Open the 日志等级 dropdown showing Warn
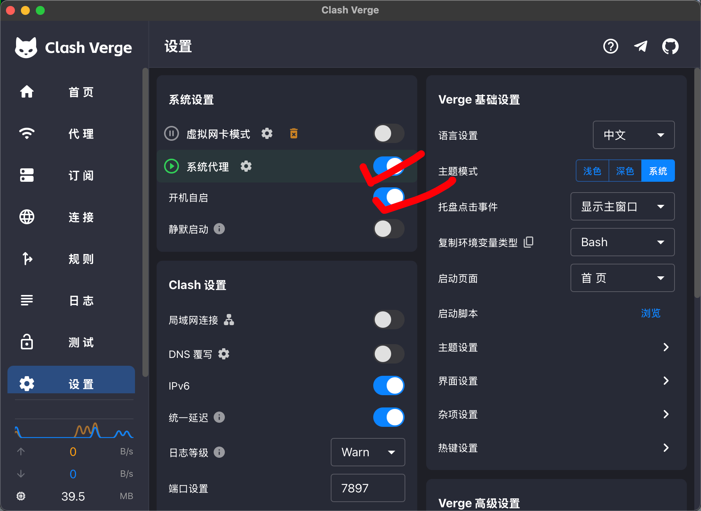Viewport: 701px width, 511px height. (368, 452)
